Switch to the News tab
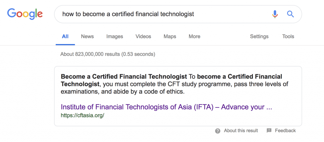 87,37
